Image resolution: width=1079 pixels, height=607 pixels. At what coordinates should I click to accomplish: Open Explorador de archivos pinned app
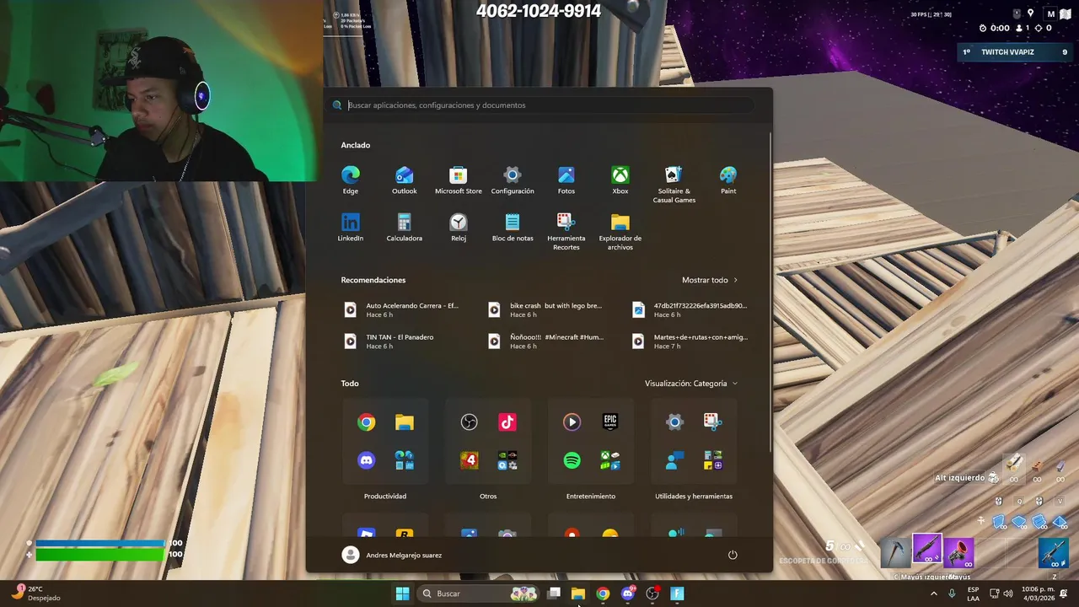click(620, 231)
